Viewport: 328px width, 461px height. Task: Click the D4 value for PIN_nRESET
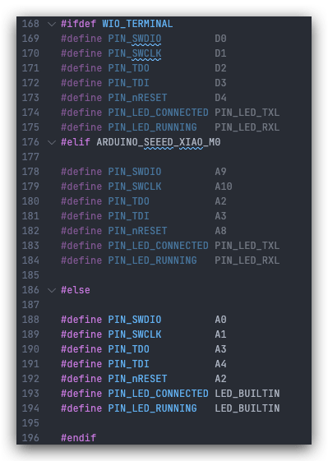(220, 98)
